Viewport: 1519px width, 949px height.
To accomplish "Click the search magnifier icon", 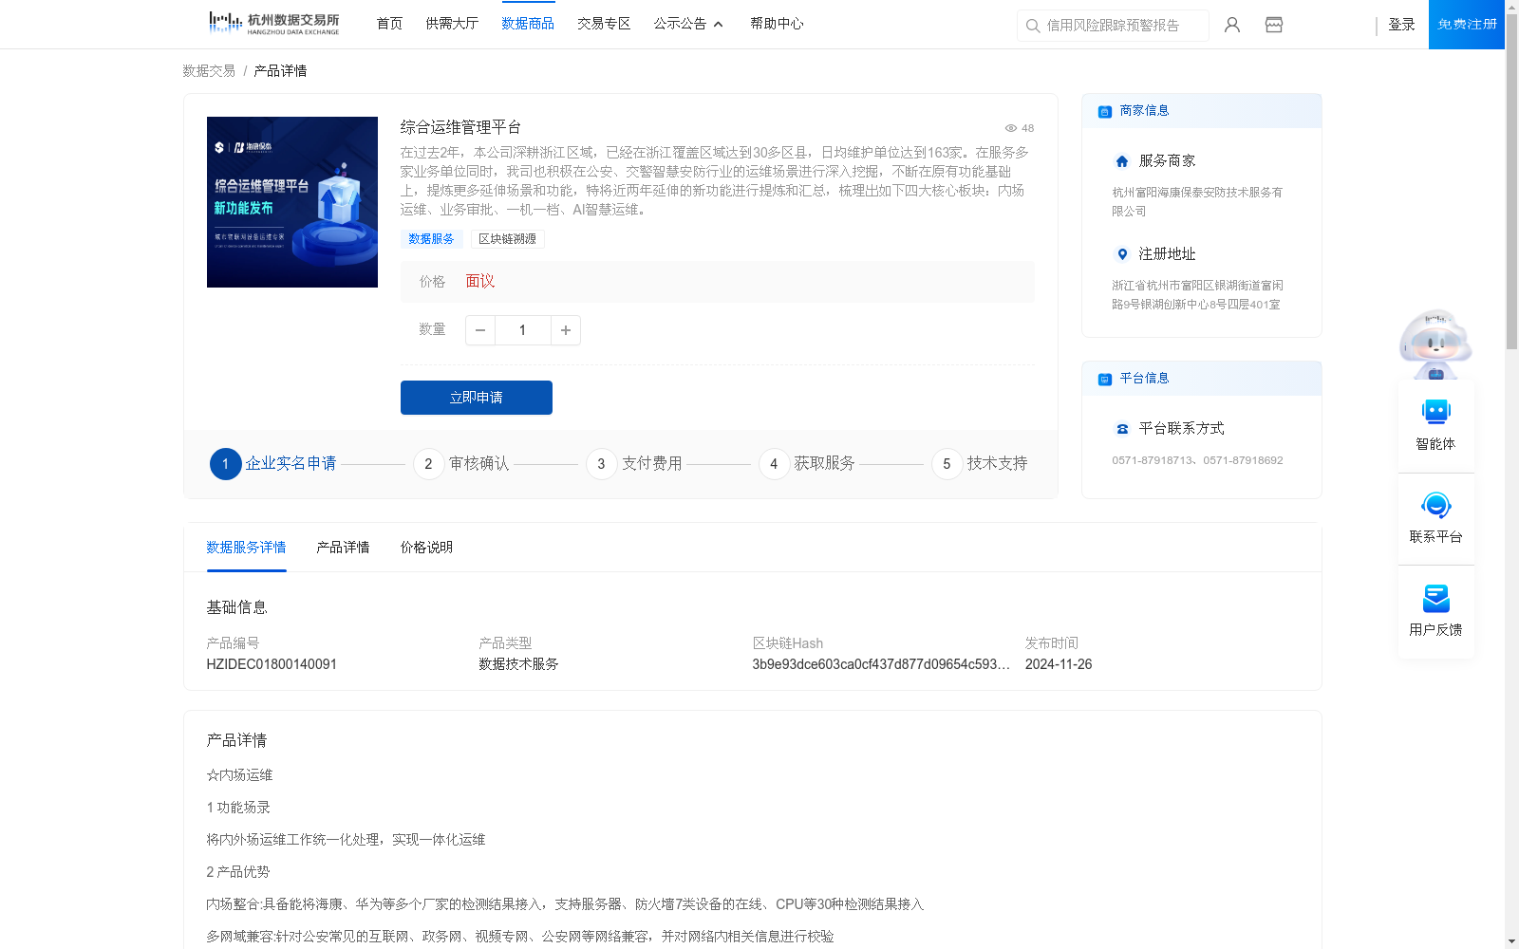I will [1033, 26].
